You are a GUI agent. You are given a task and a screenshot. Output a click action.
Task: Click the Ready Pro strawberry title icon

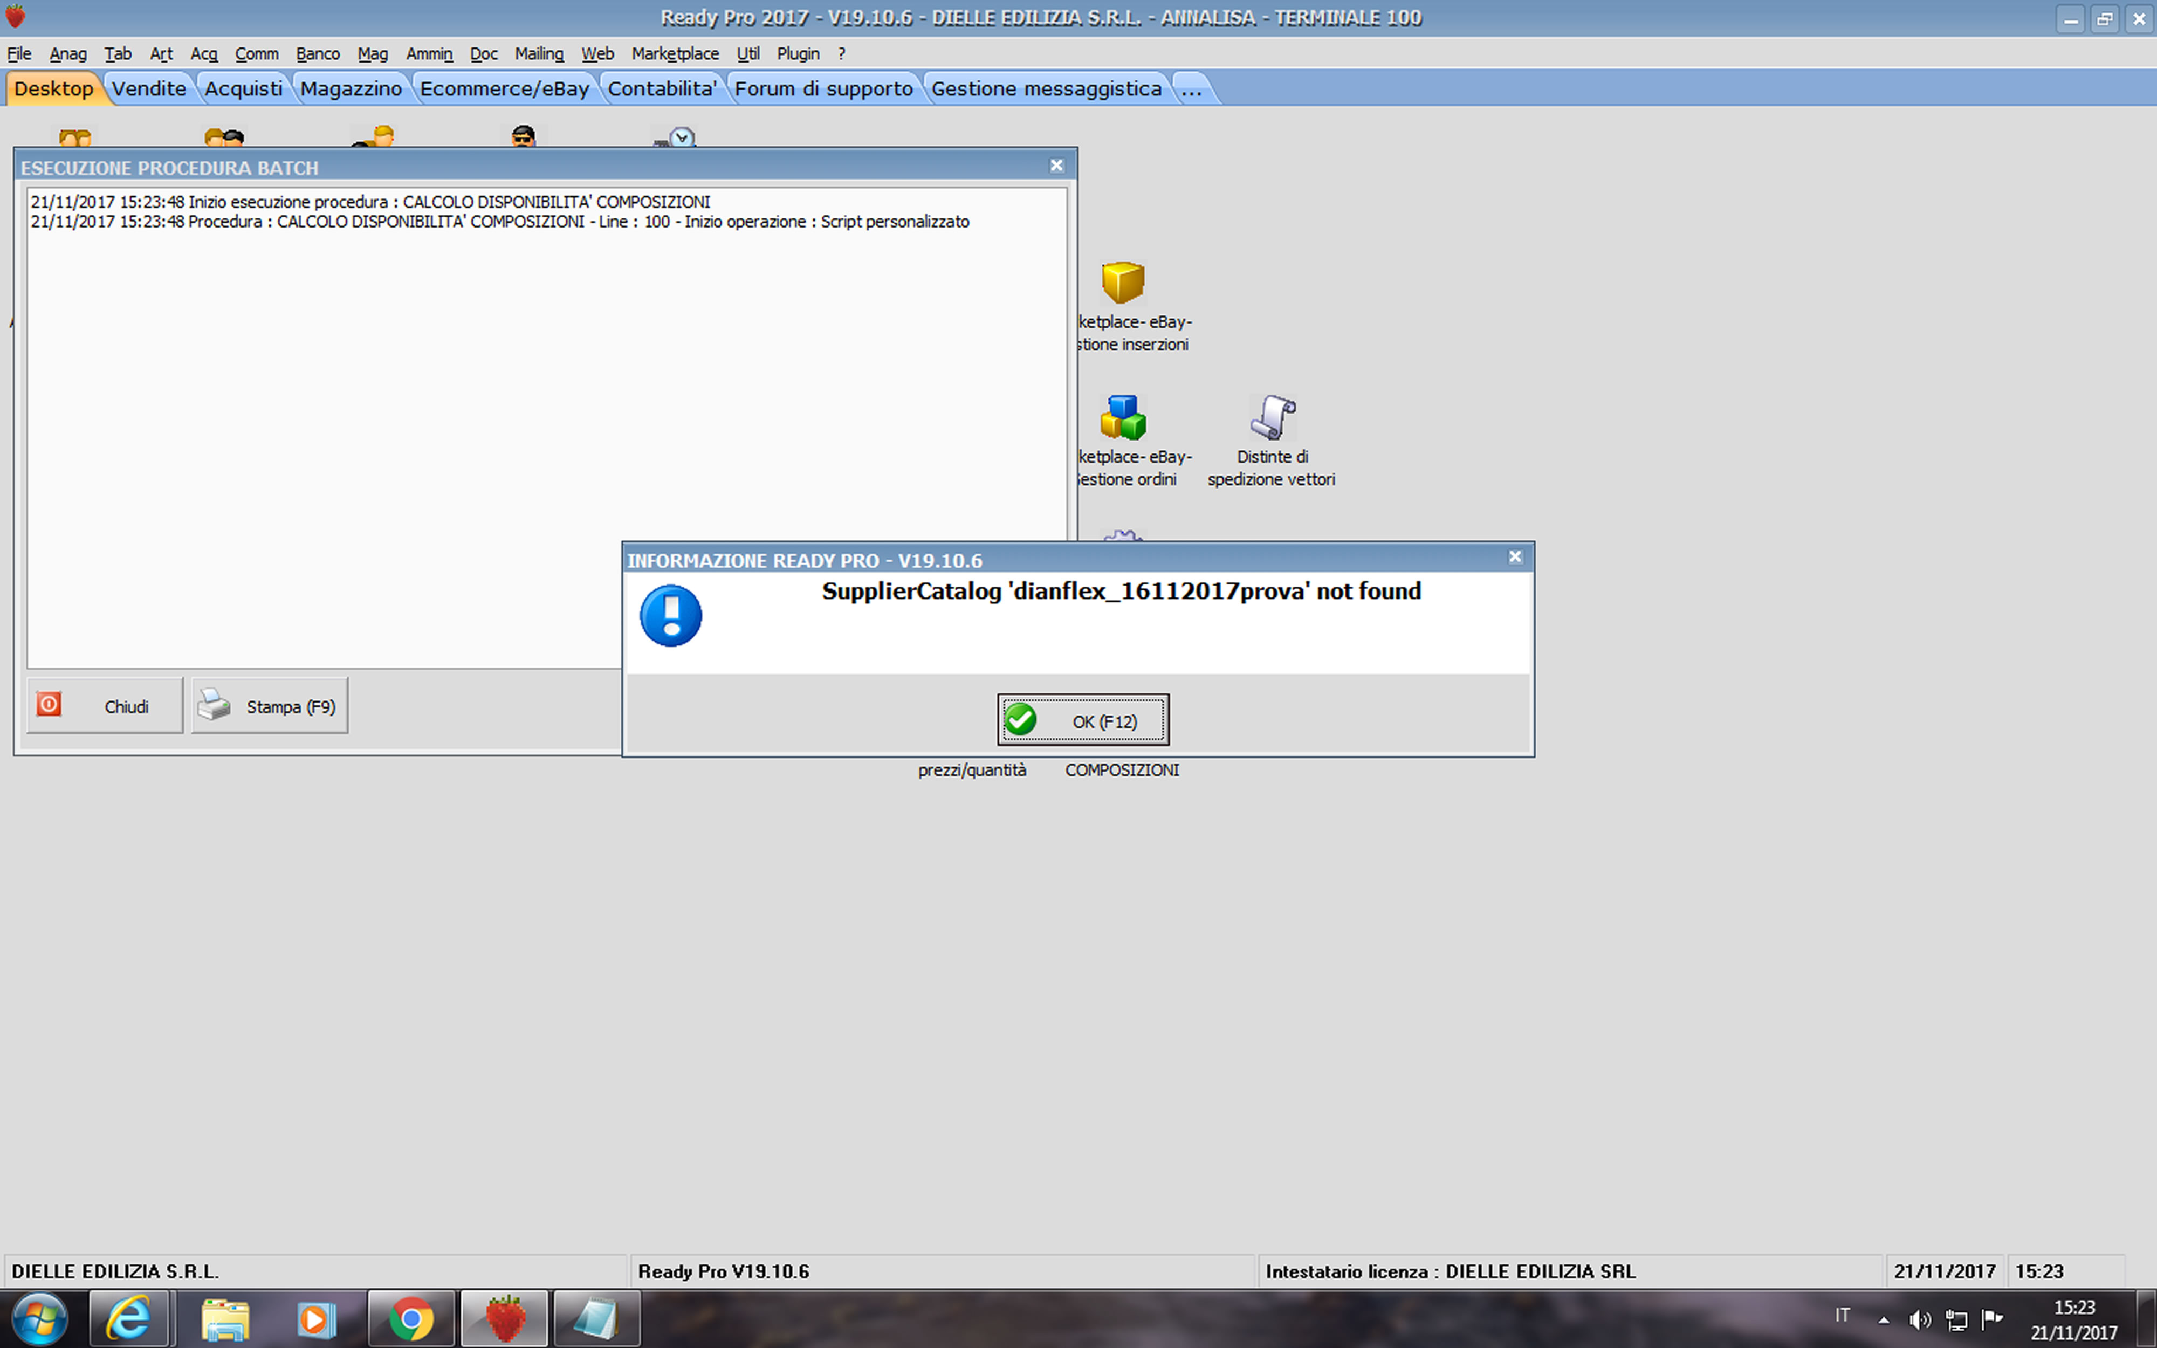tap(15, 17)
